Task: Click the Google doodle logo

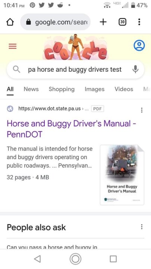Action: point(75,47)
